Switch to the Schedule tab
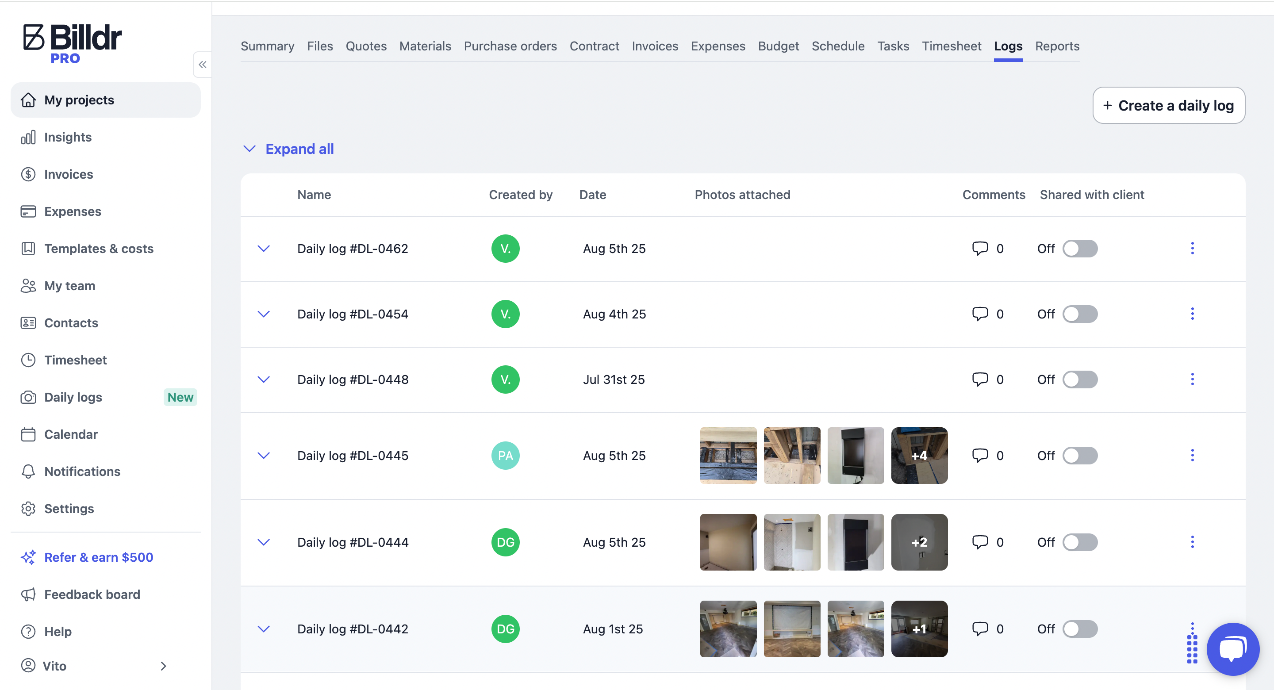The height and width of the screenshot is (690, 1274). pyautogui.click(x=838, y=46)
